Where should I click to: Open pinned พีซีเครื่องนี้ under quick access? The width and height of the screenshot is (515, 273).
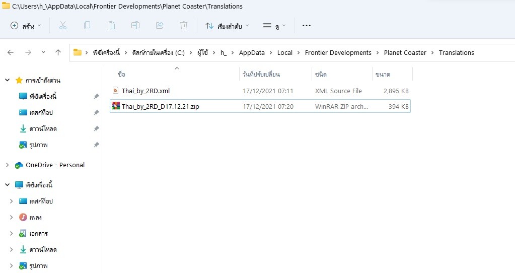point(38,96)
